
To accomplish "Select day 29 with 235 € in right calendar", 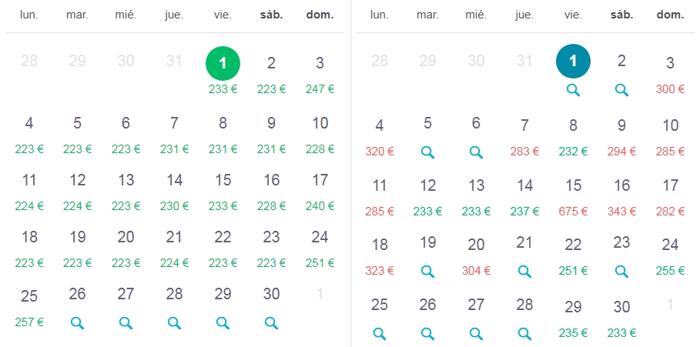I will (x=573, y=318).
